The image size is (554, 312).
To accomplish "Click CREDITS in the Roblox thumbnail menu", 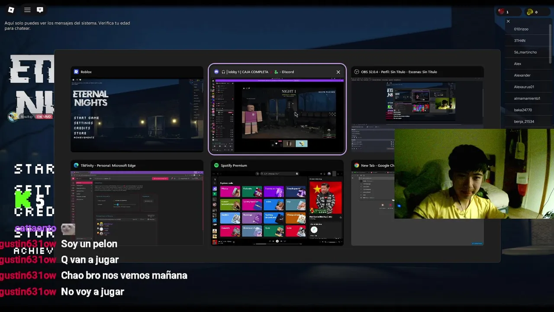I will 82,128.
